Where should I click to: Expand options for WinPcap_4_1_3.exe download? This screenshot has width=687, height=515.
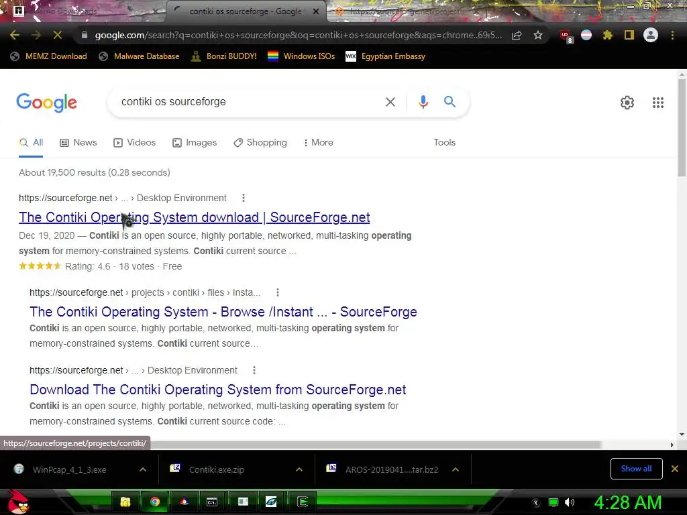(143, 469)
